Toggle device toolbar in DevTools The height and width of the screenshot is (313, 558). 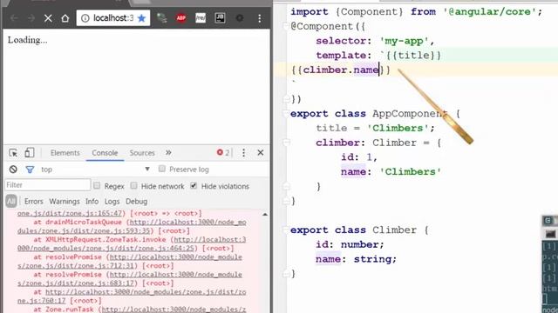(29, 153)
